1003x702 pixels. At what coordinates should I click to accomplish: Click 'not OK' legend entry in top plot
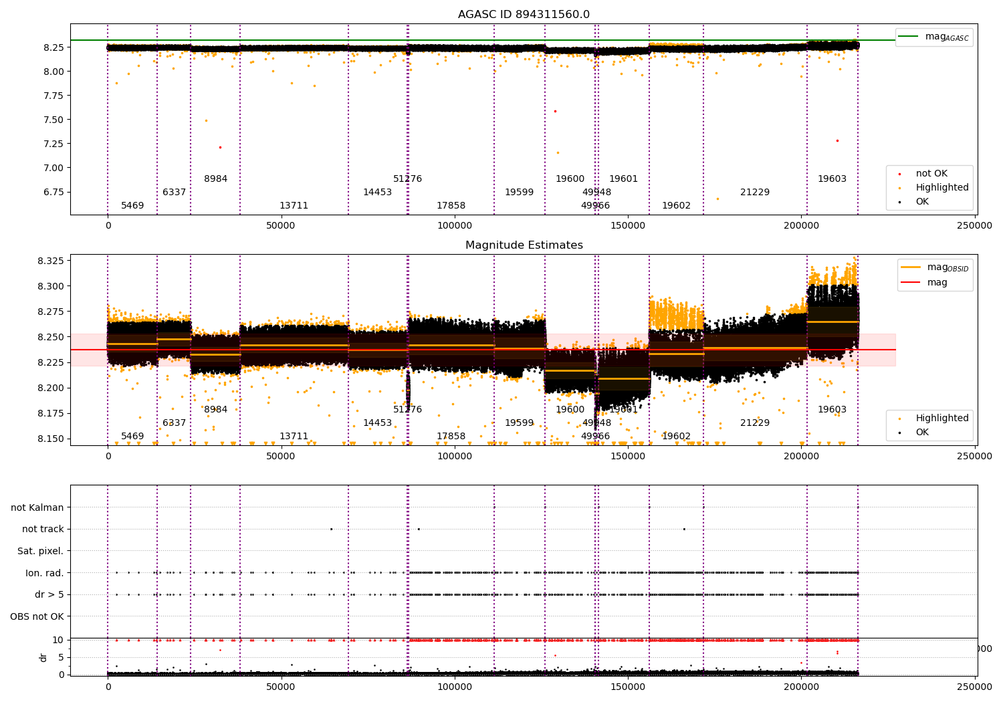coord(931,173)
